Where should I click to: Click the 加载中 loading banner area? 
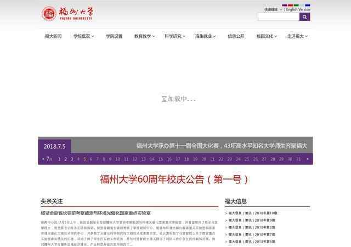[x=179, y=99]
